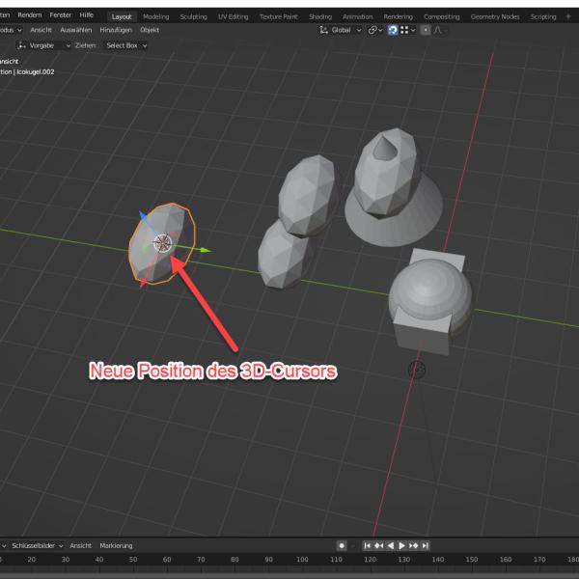Switch to the Sculpting workspace tab
The image size is (579, 579).
193,16
